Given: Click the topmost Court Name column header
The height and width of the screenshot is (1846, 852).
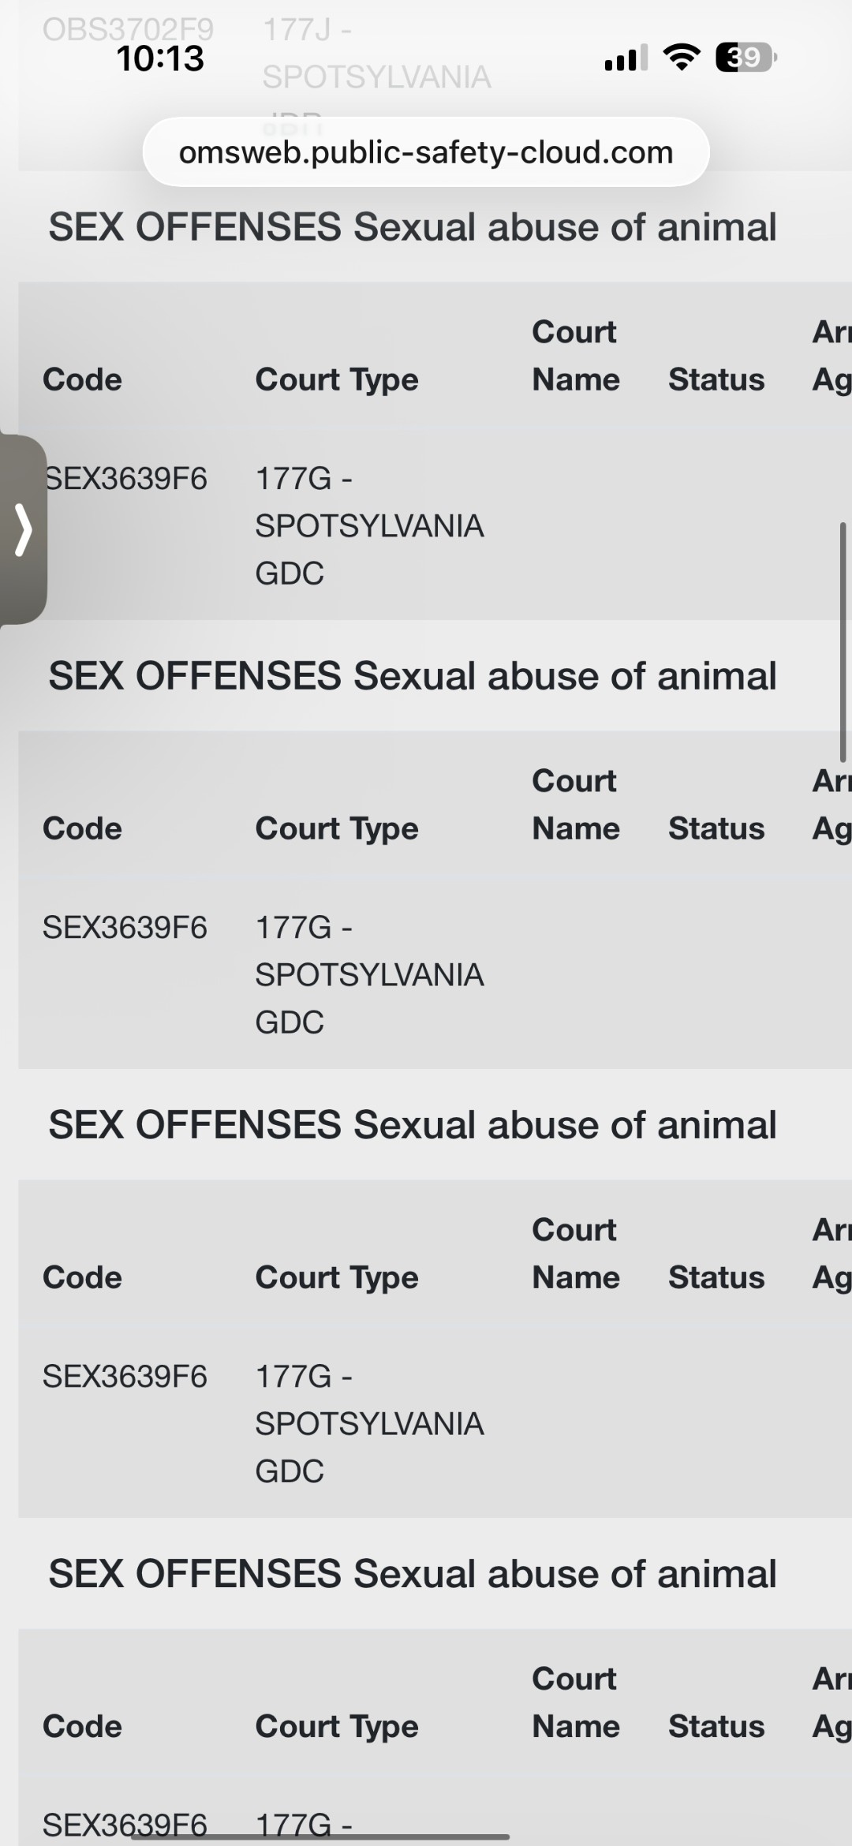Looking at the screenshot, I should pos(576,356).
